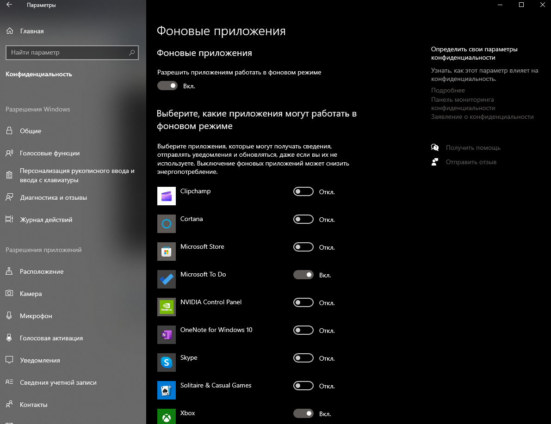The height and width of the screenshot is (424, 551).
Task: Click the NVIDIA Control Panel icon
Action: click(167, 307)
